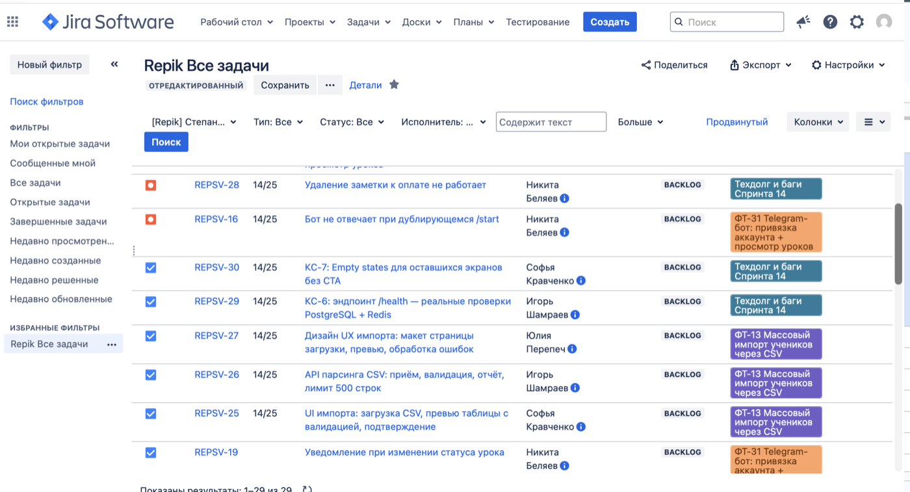Viewport: 910px width, 492px height.
Task: Click the task type checkbox icon for REPSV-26
Action: 151,375
